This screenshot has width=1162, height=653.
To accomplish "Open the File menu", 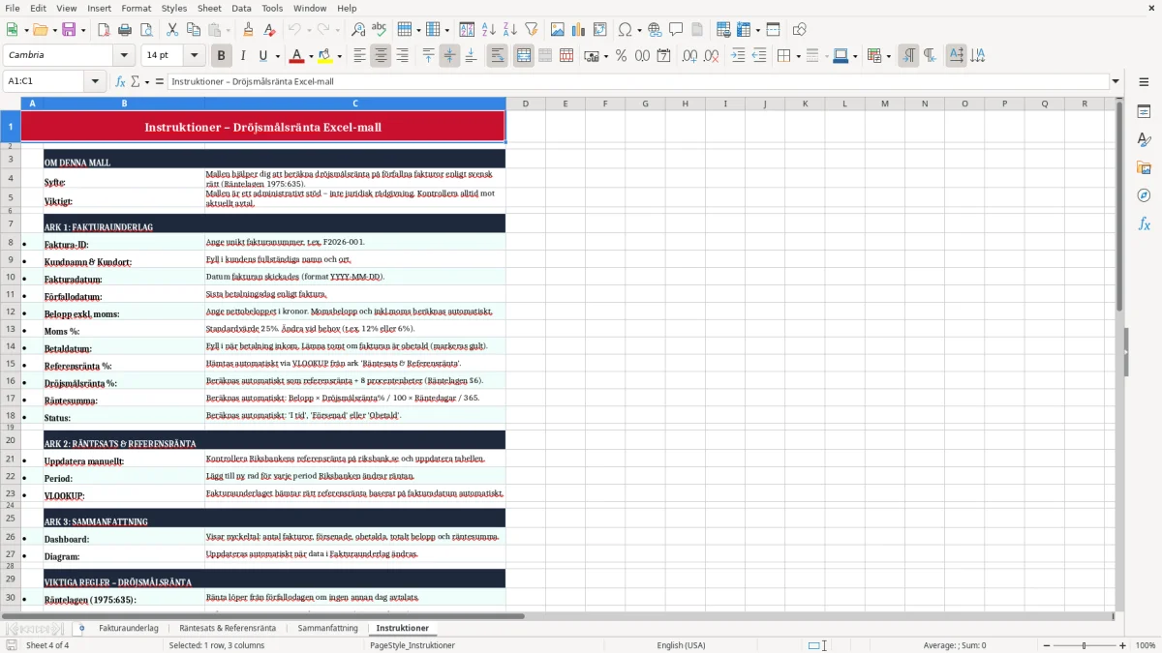I will pyautogui.click(x=13, y=8).
